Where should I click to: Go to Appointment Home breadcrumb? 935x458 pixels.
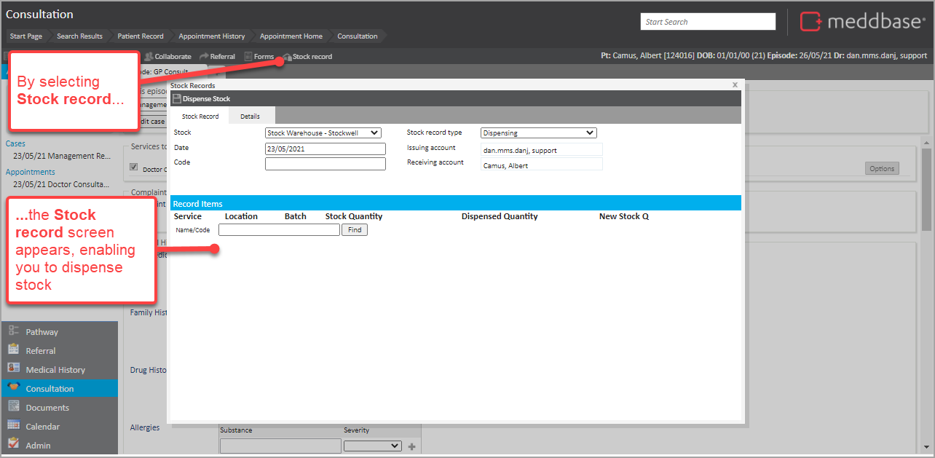click(291, 36)
